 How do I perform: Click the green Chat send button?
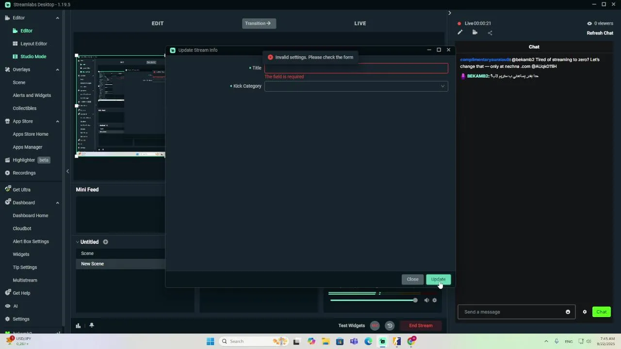(x=602, y=312)
